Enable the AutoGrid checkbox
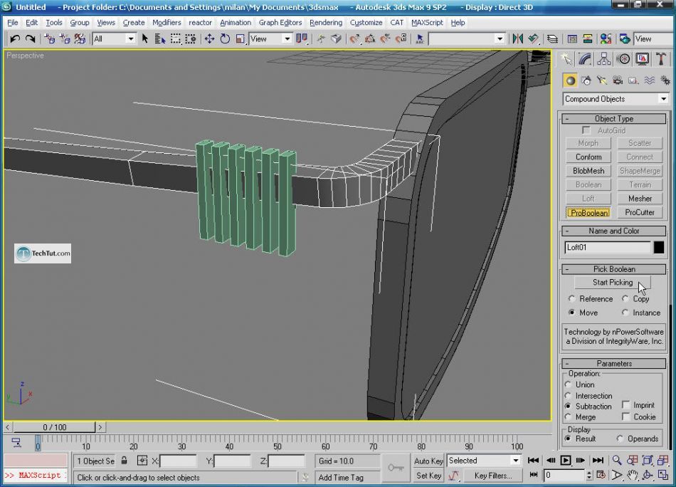This screenshot has height=487, width=676. pos(586,130)
